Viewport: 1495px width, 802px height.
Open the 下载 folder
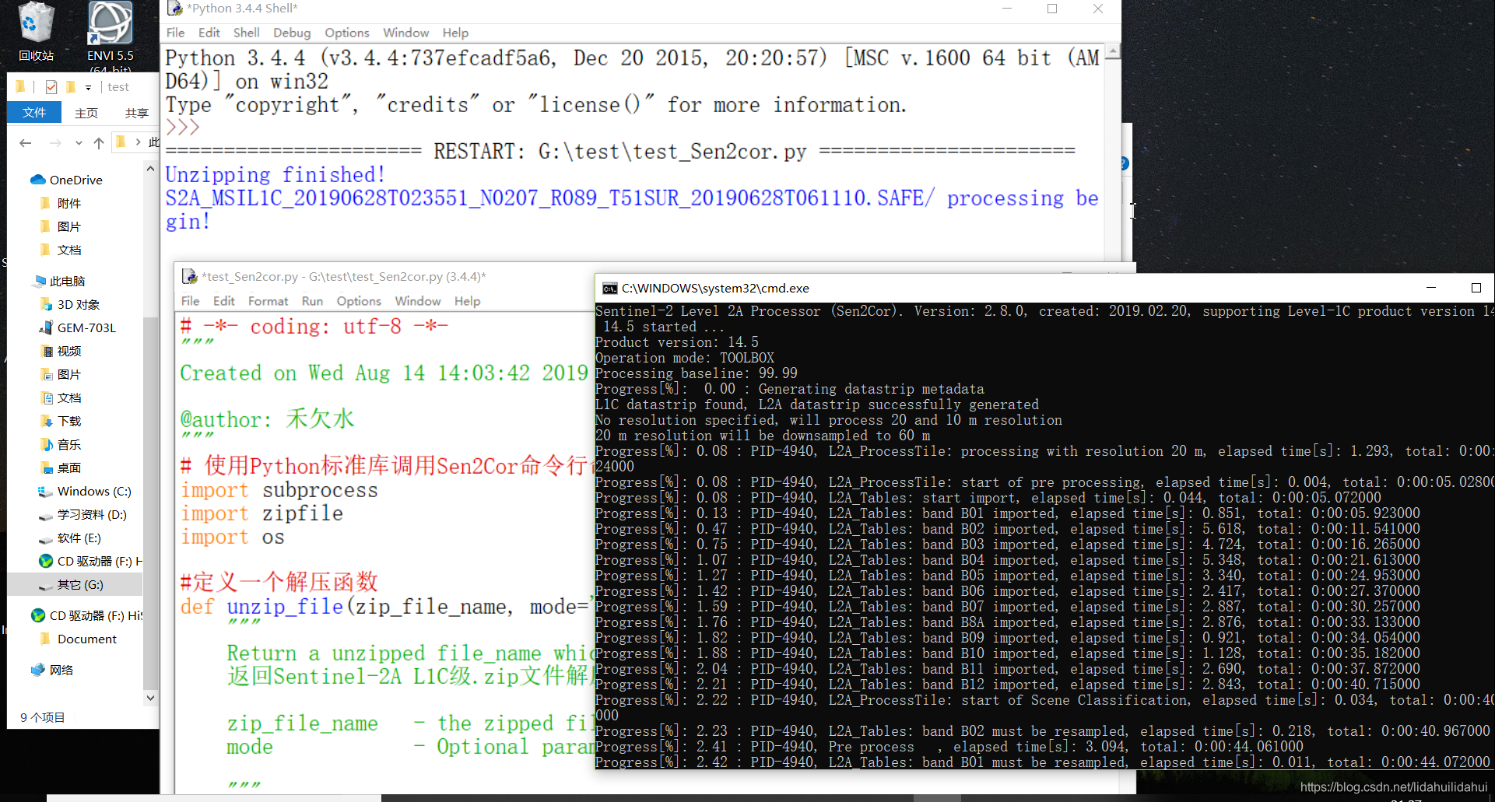[61, 421]
